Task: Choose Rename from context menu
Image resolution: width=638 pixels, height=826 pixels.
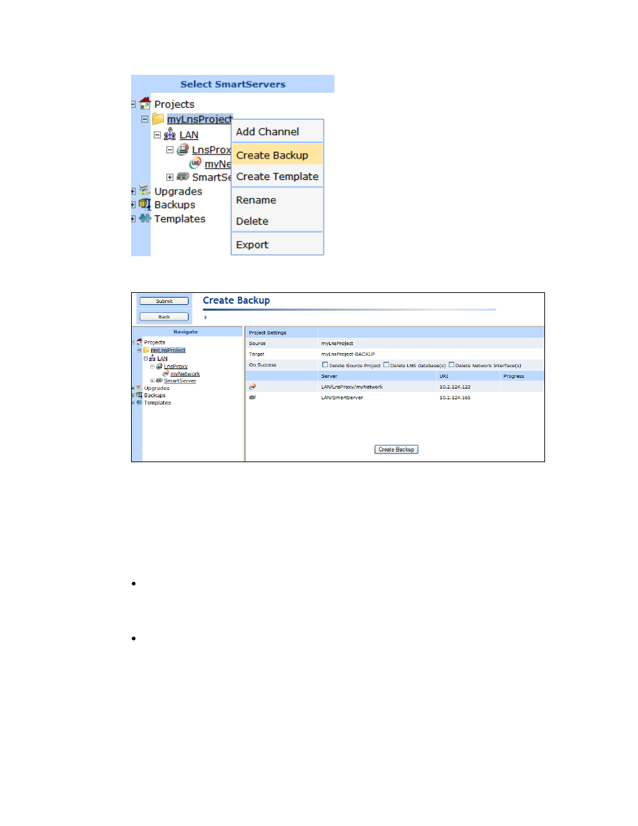Action: (278, 200)
